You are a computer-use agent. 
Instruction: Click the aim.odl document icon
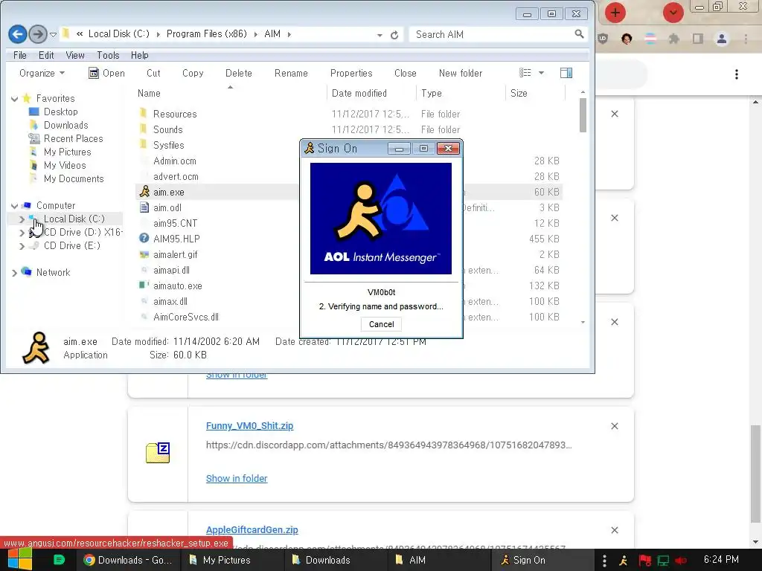pos(144,208)
